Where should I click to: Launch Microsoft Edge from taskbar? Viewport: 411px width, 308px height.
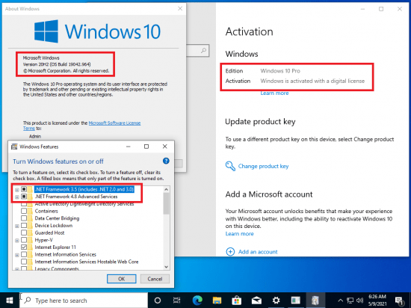pos(197,301)
